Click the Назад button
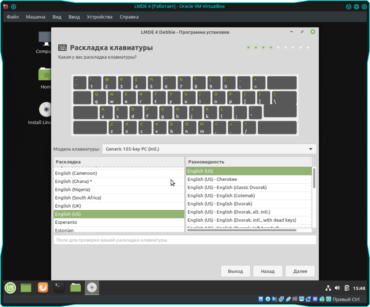Viewport: 370px width, 307px height. point(268,271)
